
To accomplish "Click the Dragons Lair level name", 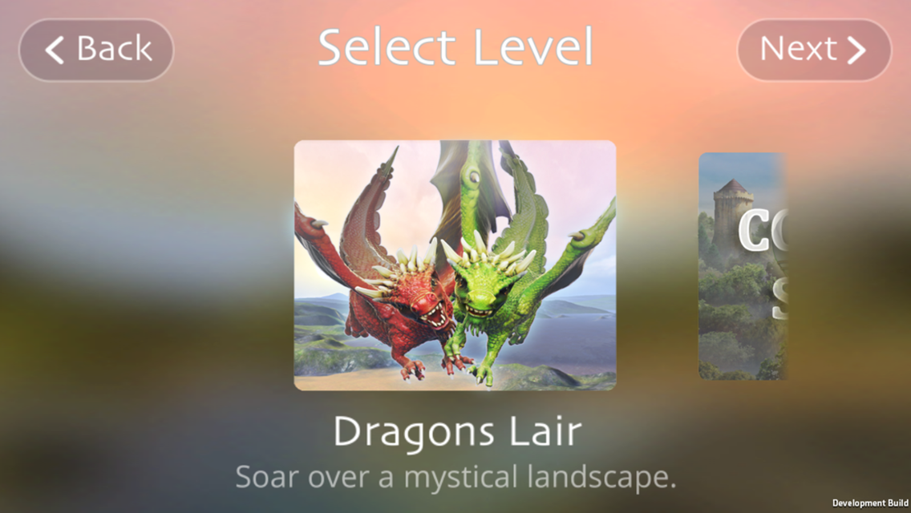I will 457,432.
